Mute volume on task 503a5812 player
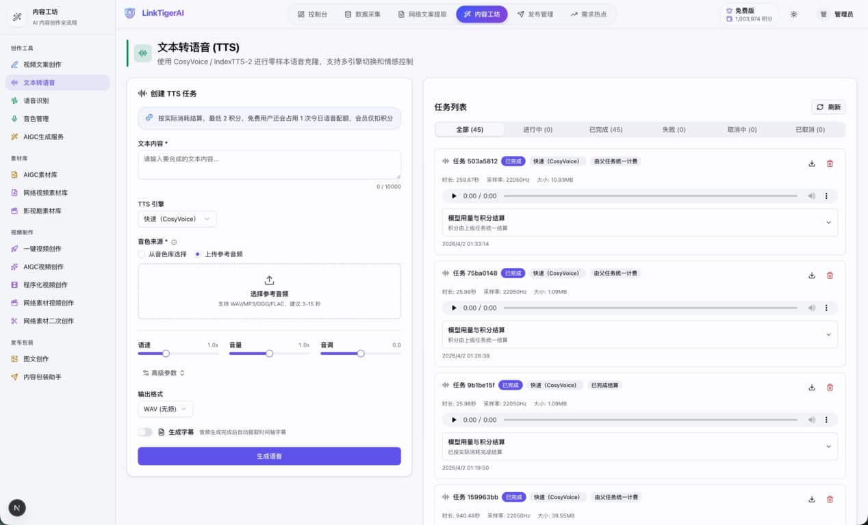The height and width of the screenshot is (525, 868). click(x=811, y=196)
